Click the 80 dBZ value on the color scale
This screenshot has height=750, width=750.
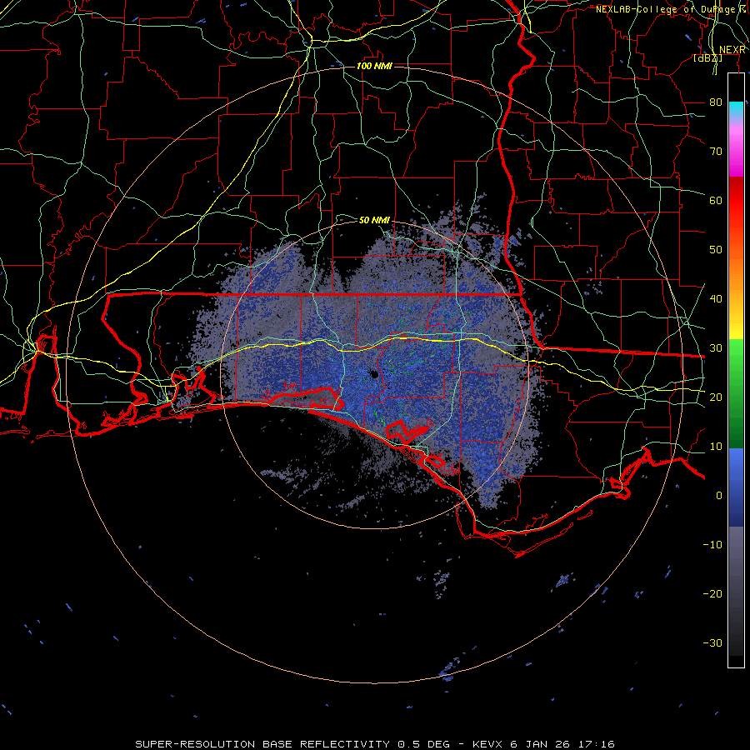click(x=716, y=102)
